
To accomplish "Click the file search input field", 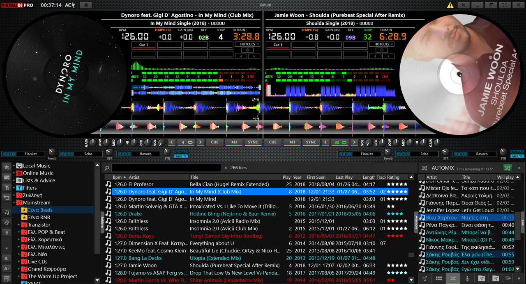I will pos(166,168).
